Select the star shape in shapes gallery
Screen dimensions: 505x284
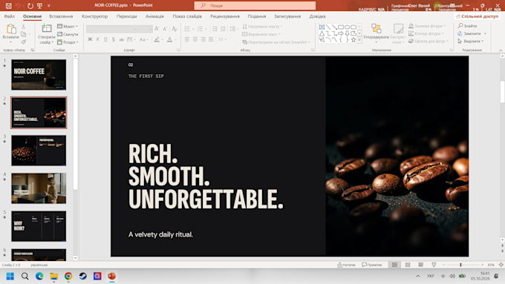click(353, 39)
